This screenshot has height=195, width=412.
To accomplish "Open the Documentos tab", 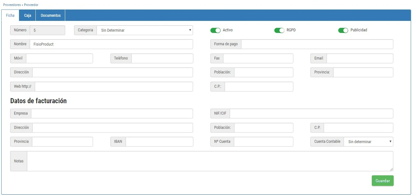I will pos(51,16).
